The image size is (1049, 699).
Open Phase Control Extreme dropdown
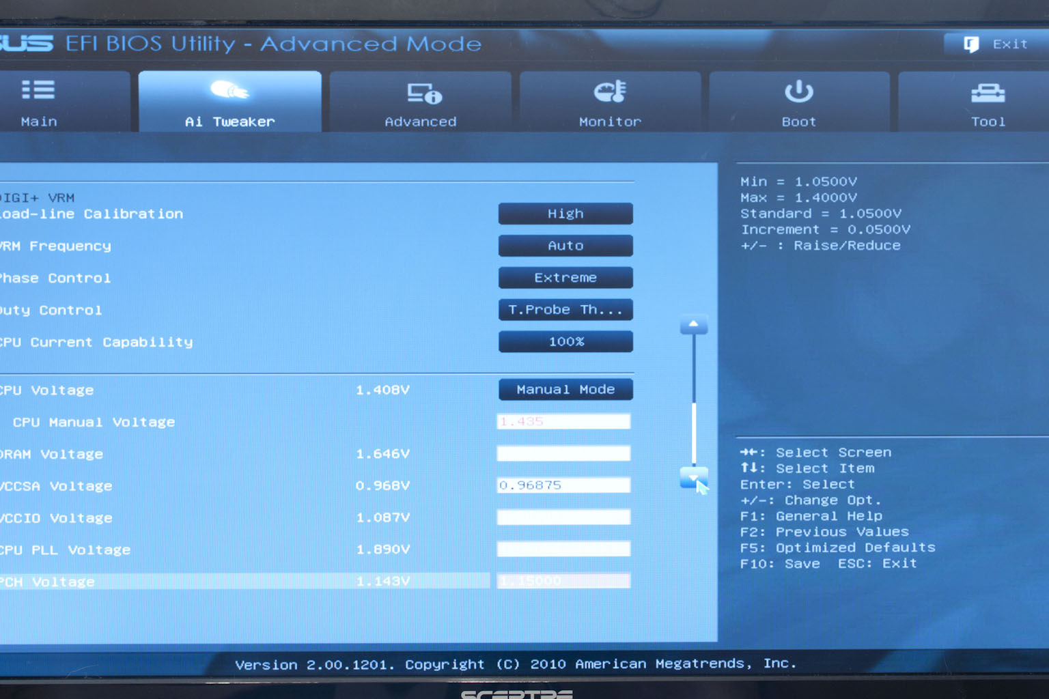tap(565, 278)
